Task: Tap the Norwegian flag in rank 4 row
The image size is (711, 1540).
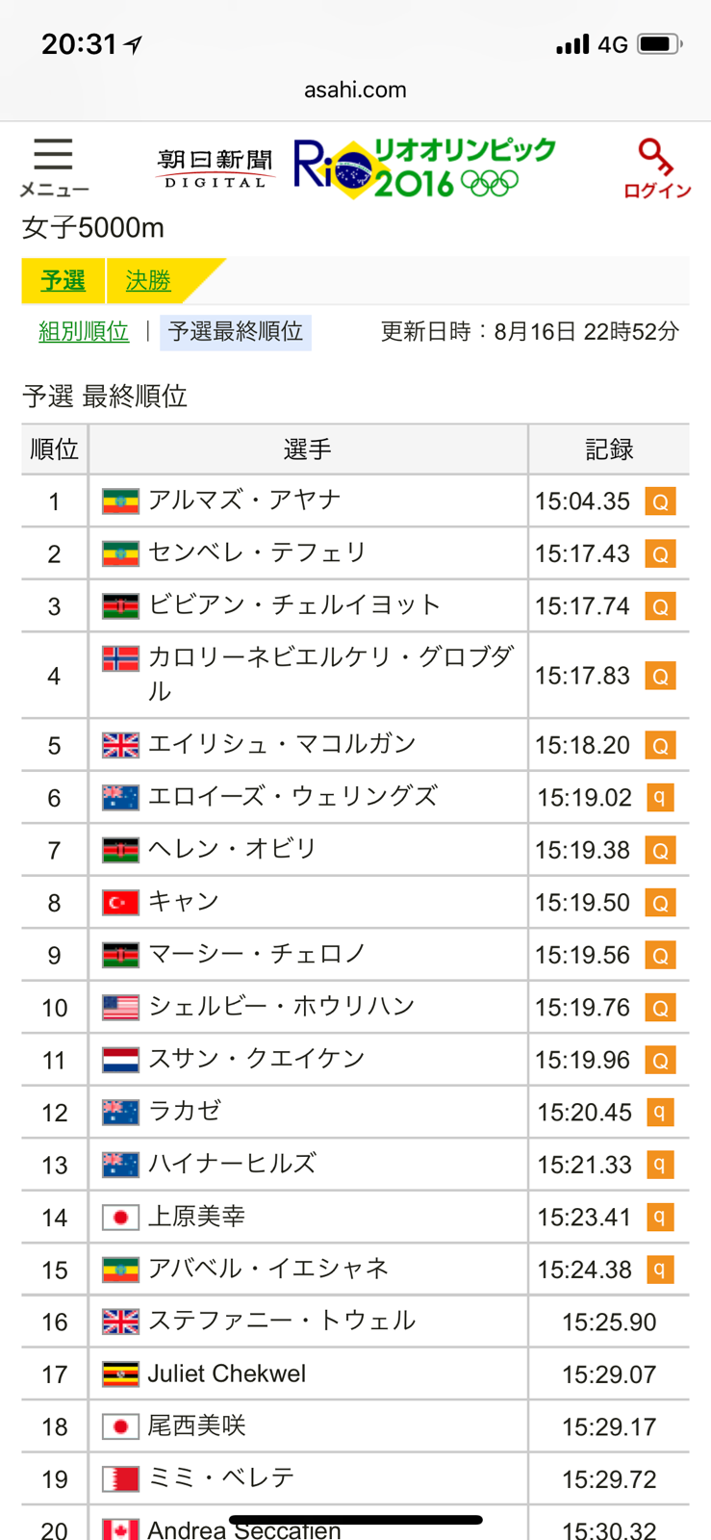Action: 120,658
